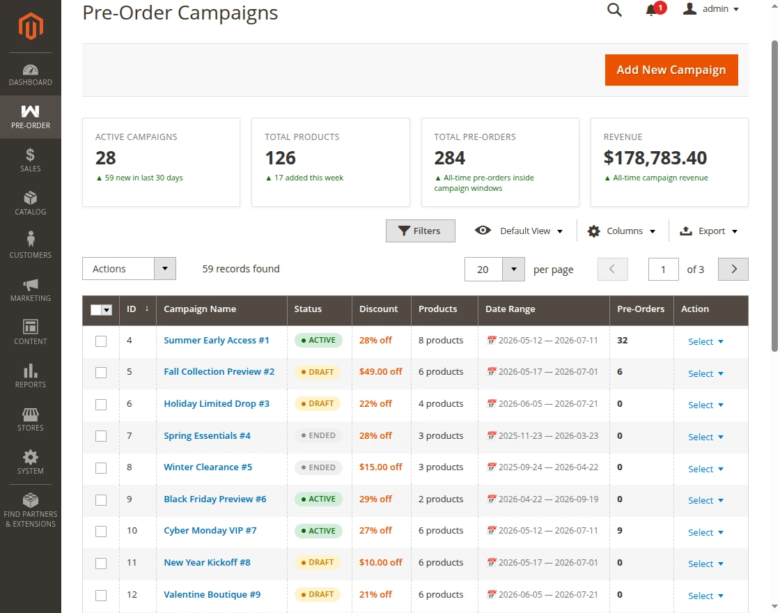Open the Winter Clearance #5 campaign link

(208, 467)
